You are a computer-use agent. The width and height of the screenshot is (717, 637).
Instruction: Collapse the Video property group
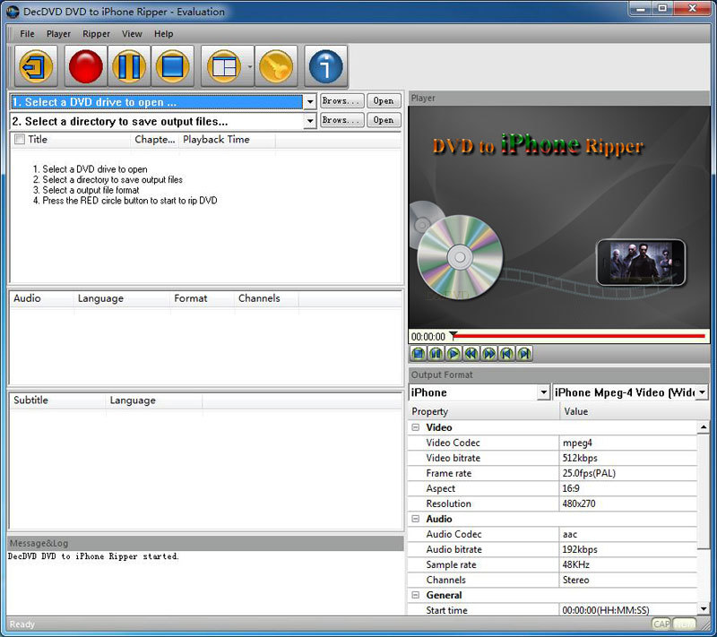[416, 427]
